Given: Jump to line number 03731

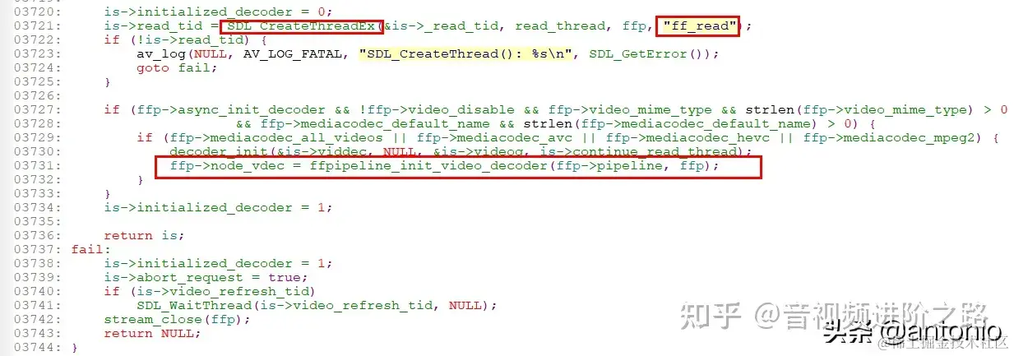Looking at the screenshot, I should click(33, 165).
